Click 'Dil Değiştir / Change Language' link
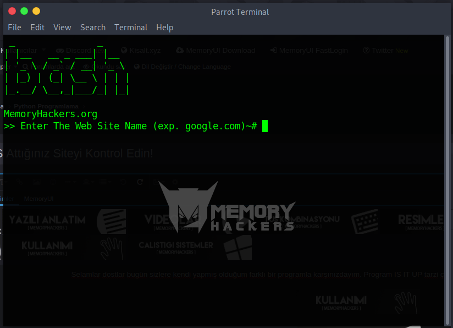Image resolution: width=453 pixels, height=328 pixels. pos(186,67)
